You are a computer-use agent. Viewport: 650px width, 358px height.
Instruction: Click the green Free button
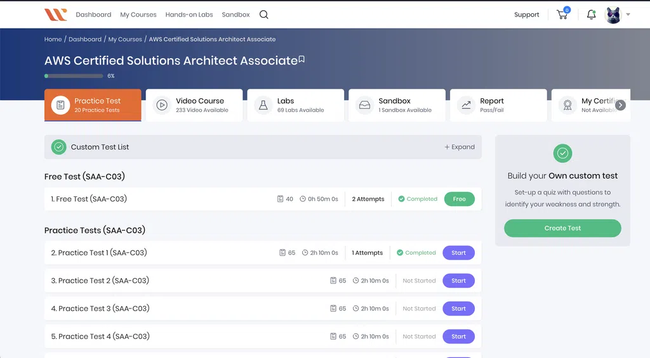460,199
